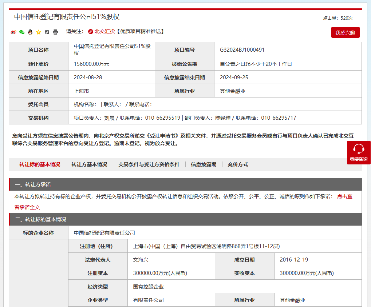Image resolution: width=371 pixels, height=307 pixels.
Task: Go to the 信息披露期 tab
Action: coord(204,164)
